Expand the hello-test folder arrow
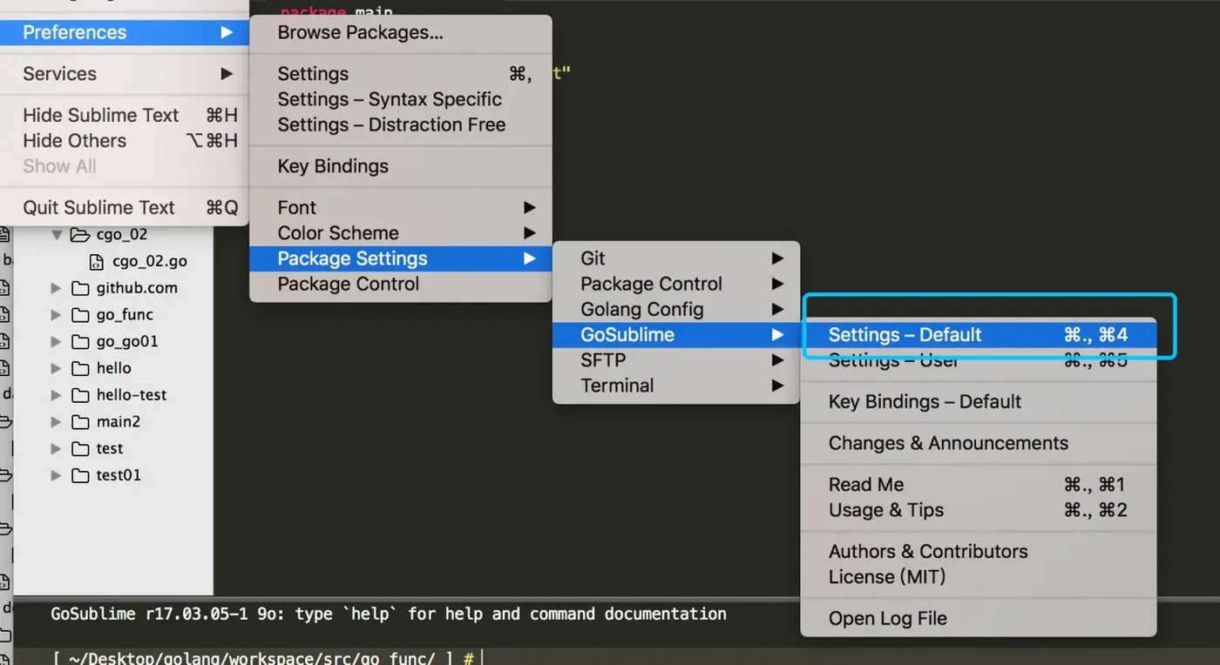The width and height of the screenshot is (1220, 665). click(56, 395)
